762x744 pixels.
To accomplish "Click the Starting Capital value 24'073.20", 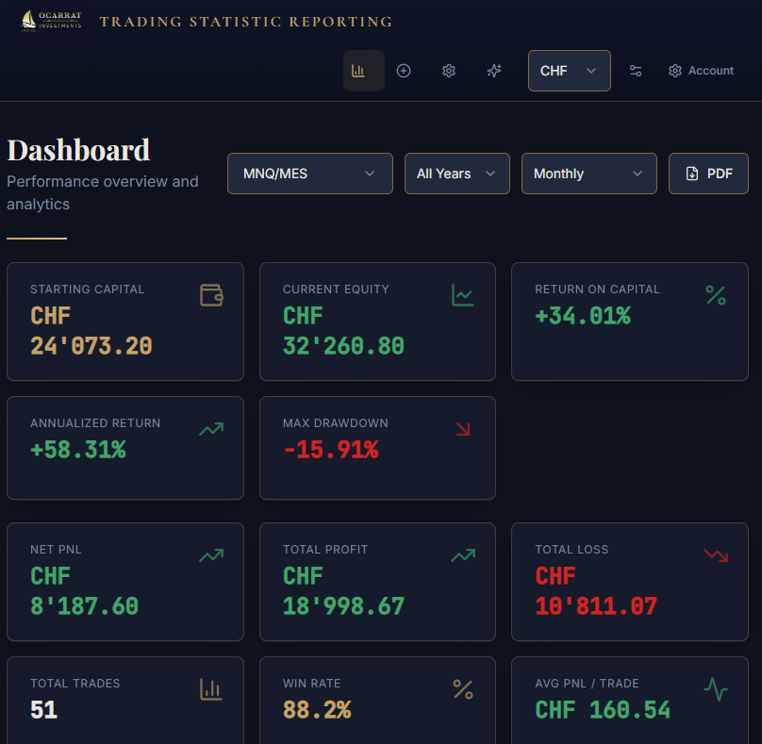I will click(x=91, y=346).
